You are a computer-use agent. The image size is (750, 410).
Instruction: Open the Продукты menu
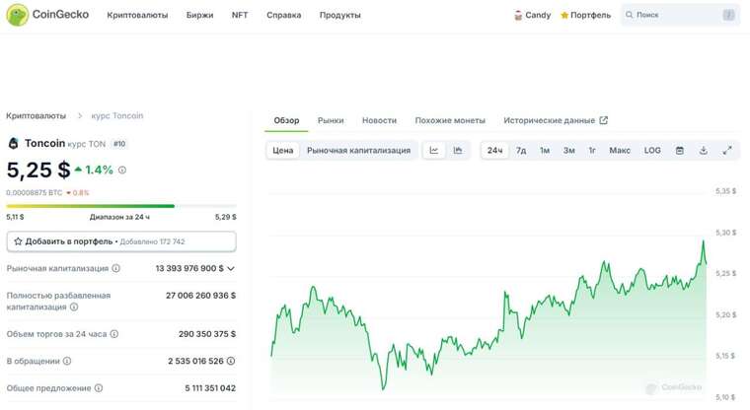point(340,16)
